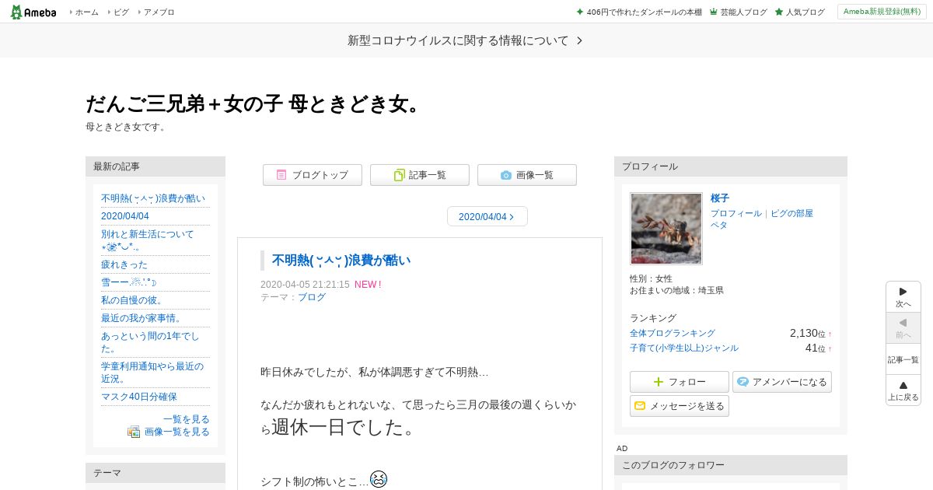Image resolution: width=933 pixels, height=490 pixels.
Task: Open sidebar article 私の自慢の彼。
Action: click(132, 300)
